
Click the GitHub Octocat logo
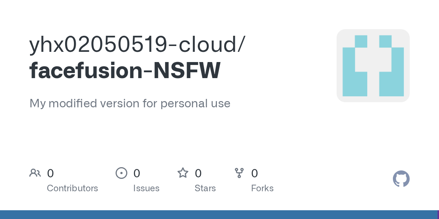(x=401, y=179)
